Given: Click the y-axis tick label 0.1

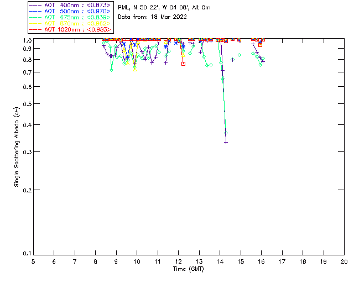Looking at the screenshot, I should pyautogui.click(x=27, y=254).
